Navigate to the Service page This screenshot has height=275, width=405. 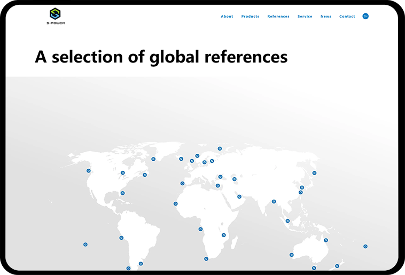(x=305, y=17)
